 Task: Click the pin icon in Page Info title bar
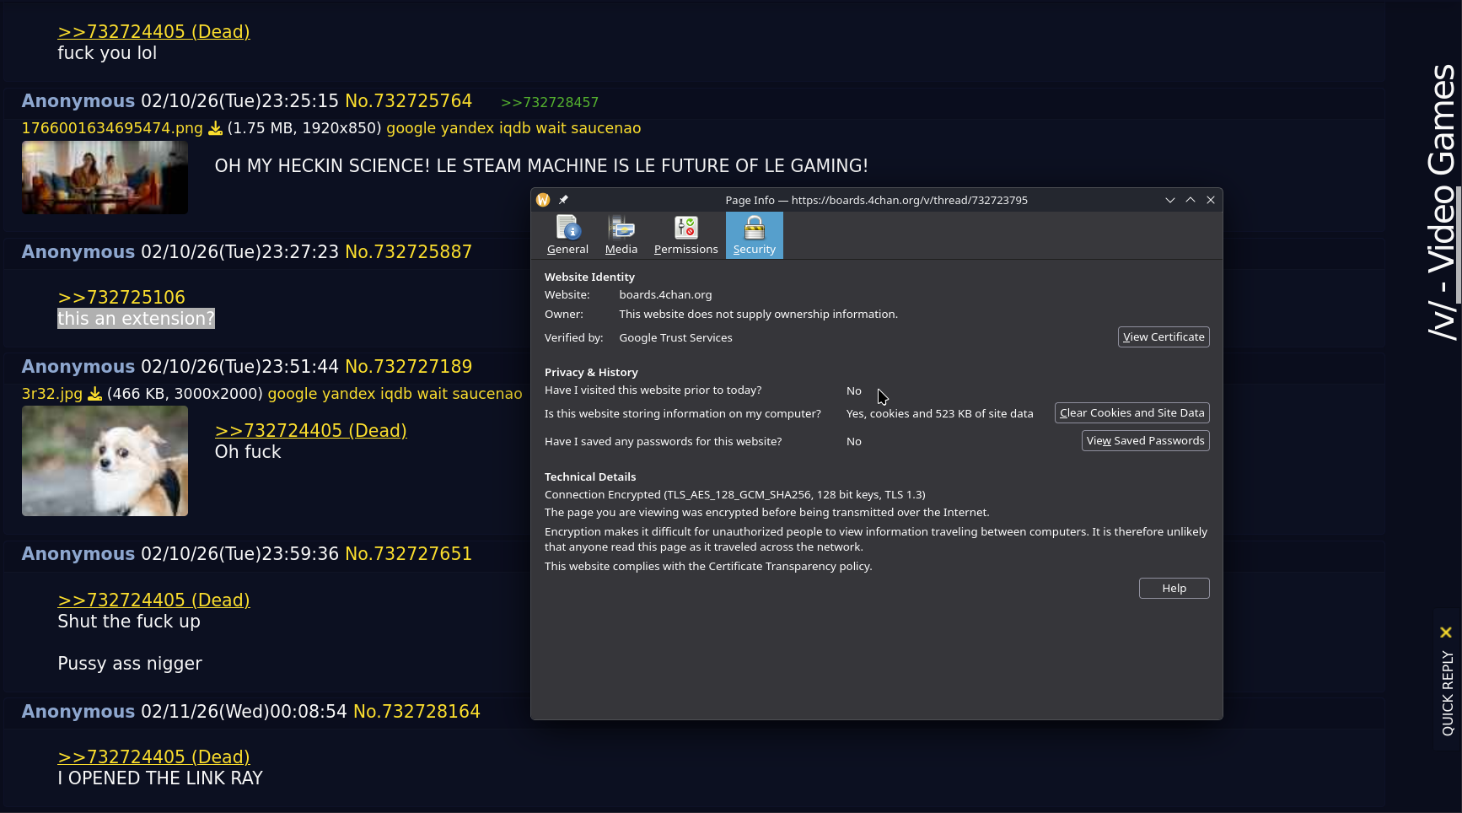[563, 200]
